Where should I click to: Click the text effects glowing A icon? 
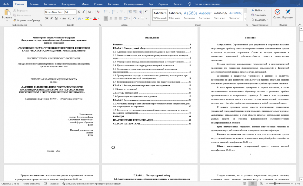79,18
